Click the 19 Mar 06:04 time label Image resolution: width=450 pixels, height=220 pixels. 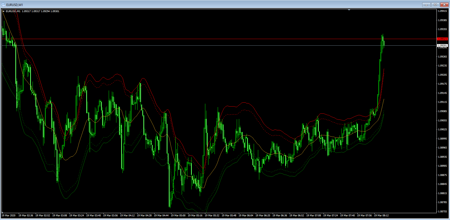click(246, 216)
